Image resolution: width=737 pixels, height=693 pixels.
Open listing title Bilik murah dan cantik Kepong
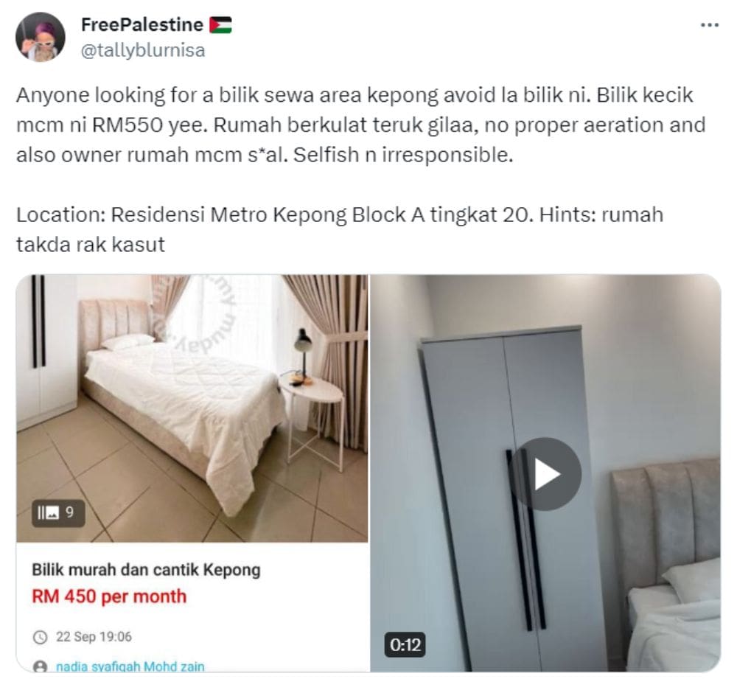146,570
